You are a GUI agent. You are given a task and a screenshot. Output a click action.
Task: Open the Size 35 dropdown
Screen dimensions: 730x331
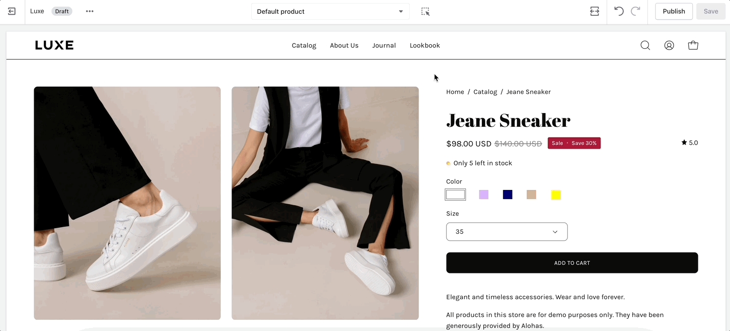pos(507,232)
